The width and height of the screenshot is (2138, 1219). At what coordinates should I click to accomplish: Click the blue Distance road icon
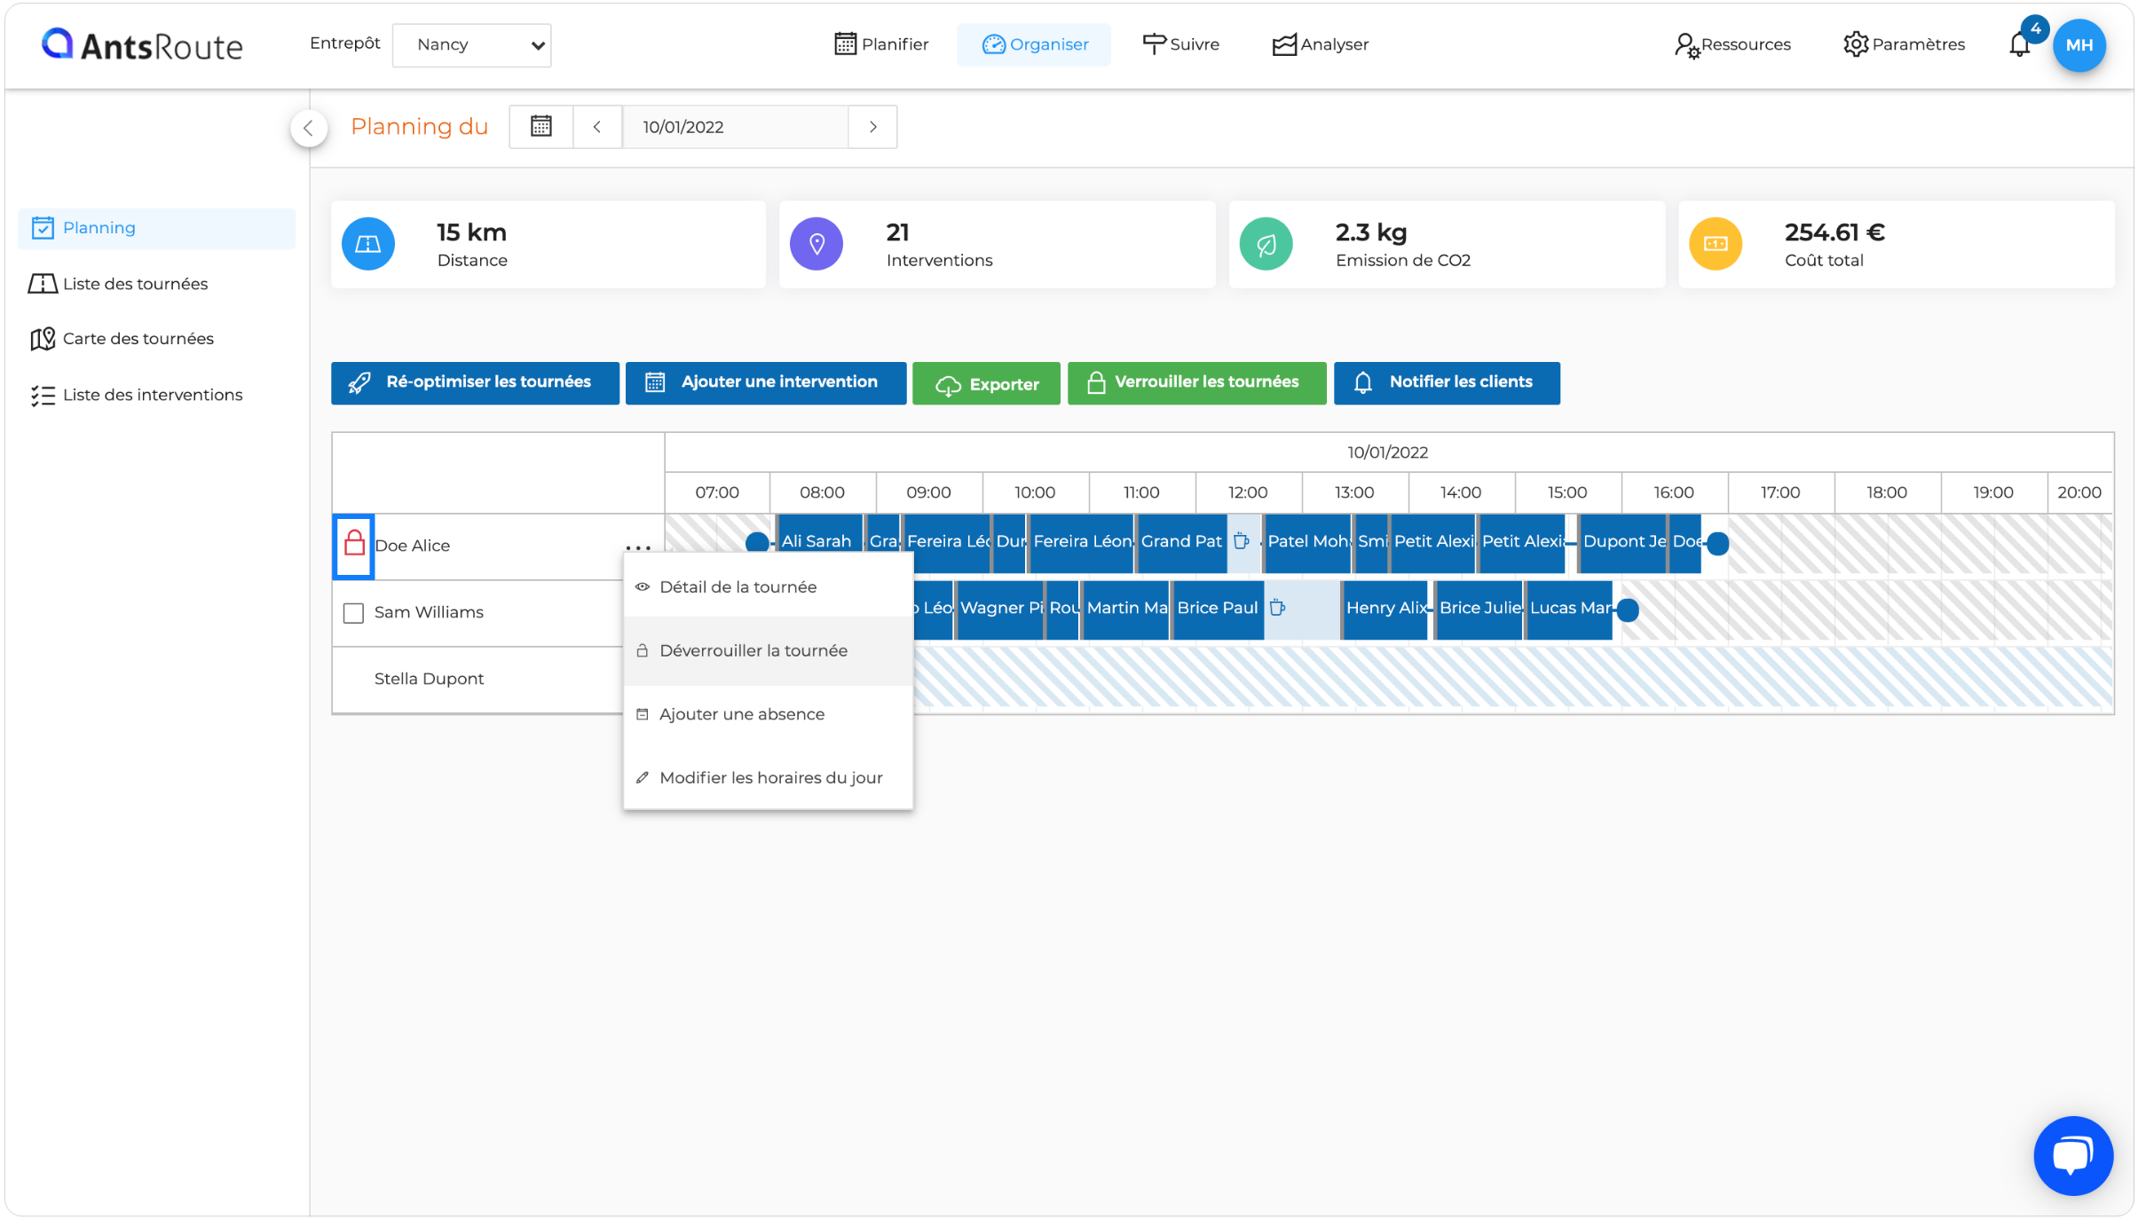pyautogui.click(x=368, y=244)
